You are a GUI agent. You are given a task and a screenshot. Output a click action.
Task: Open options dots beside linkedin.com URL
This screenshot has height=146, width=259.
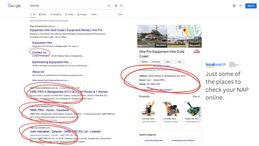(57, 128)
